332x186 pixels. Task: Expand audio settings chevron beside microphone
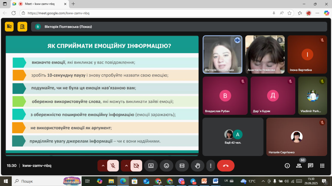pyautogui.click(x=103, y=166)
